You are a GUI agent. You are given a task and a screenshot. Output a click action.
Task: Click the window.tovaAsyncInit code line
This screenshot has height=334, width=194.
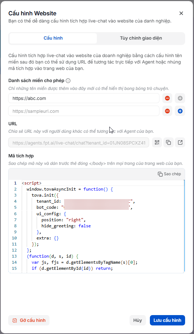point(69,189)
